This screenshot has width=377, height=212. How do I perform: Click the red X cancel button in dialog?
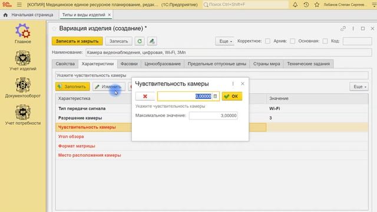pos(145,97)
